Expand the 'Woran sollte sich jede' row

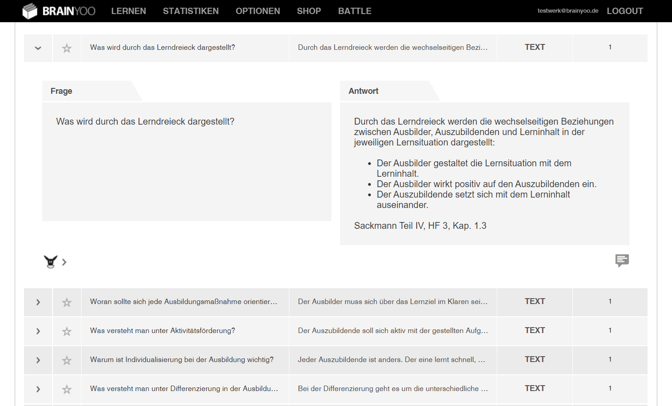coord(38,302)
